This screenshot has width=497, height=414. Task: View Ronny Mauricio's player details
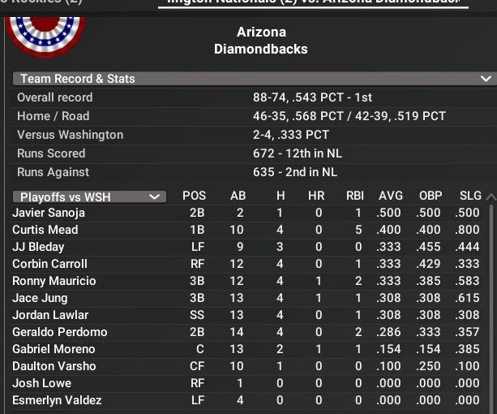pos(54,281)
